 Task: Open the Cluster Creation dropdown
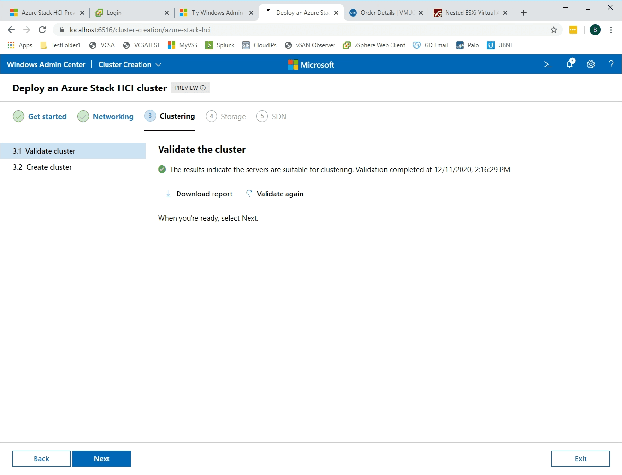pos(129,64)
